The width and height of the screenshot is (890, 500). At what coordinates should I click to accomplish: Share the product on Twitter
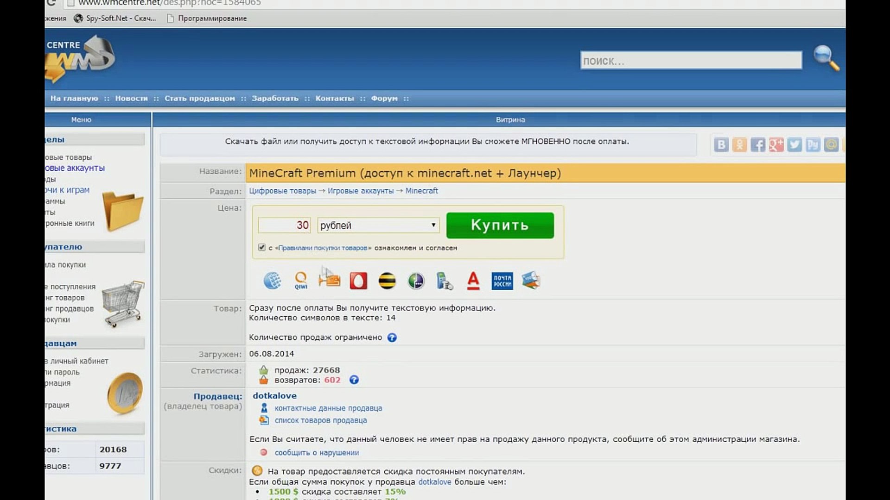pyautogui.click(x=795, y=145)
